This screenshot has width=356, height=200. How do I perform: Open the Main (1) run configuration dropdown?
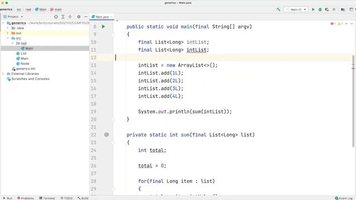point(296,9)
